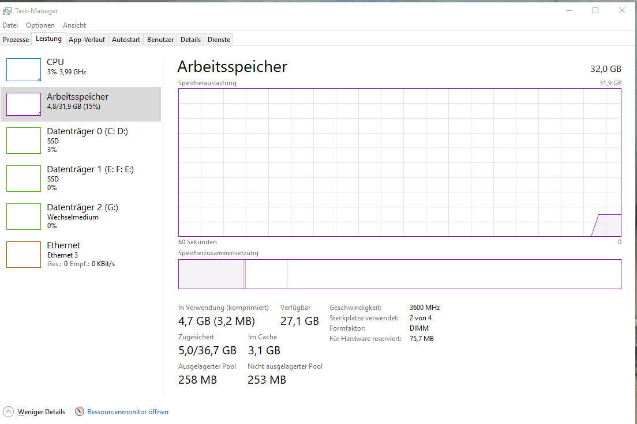Click the Task-Manager title bar icon
Screen dimensions: 637x424
[8, 11]
